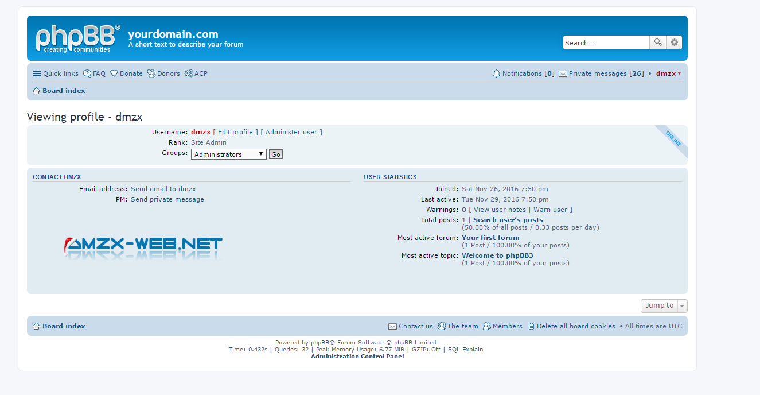The width and height of the screenshot is (760, 395).
Task: Click Administer user link
Action: [291, 132]
